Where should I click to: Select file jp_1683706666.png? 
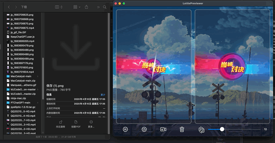(x=22, y=19)
